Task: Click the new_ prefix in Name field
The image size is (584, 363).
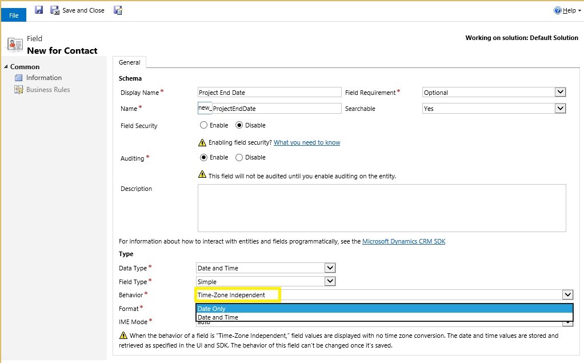Action: tap(205, 108)
